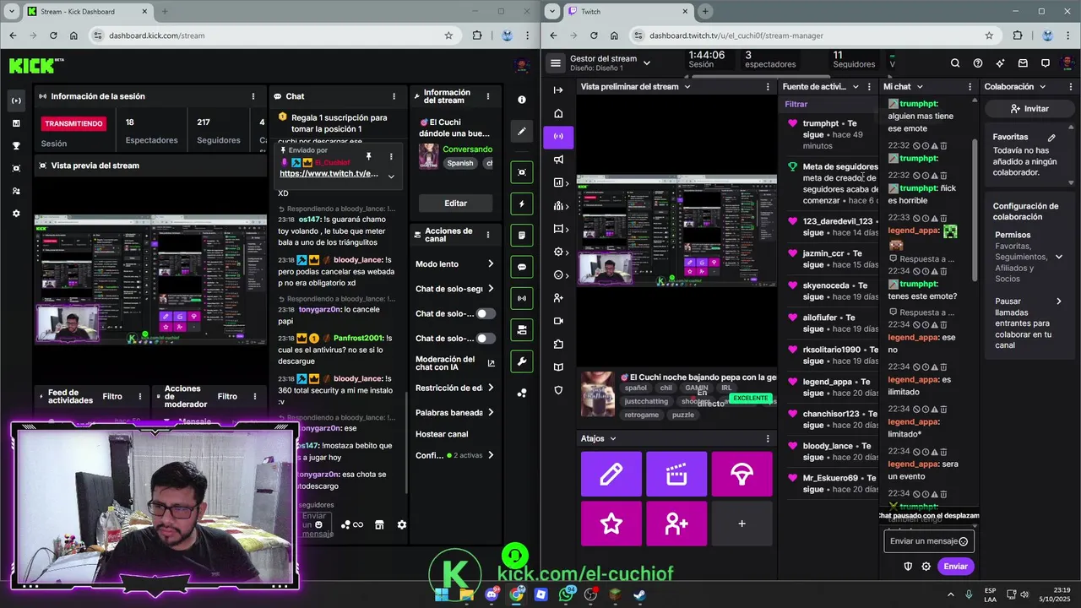Open the Twitch help question mark icon
This screenshot has height=608, width=1081.
[x=978, y=63]
